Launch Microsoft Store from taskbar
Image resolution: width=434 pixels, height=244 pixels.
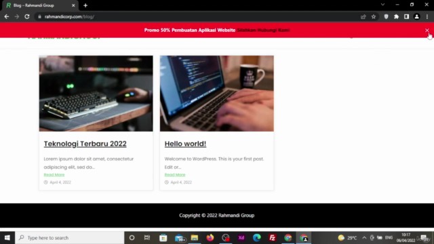pos(163,238)
